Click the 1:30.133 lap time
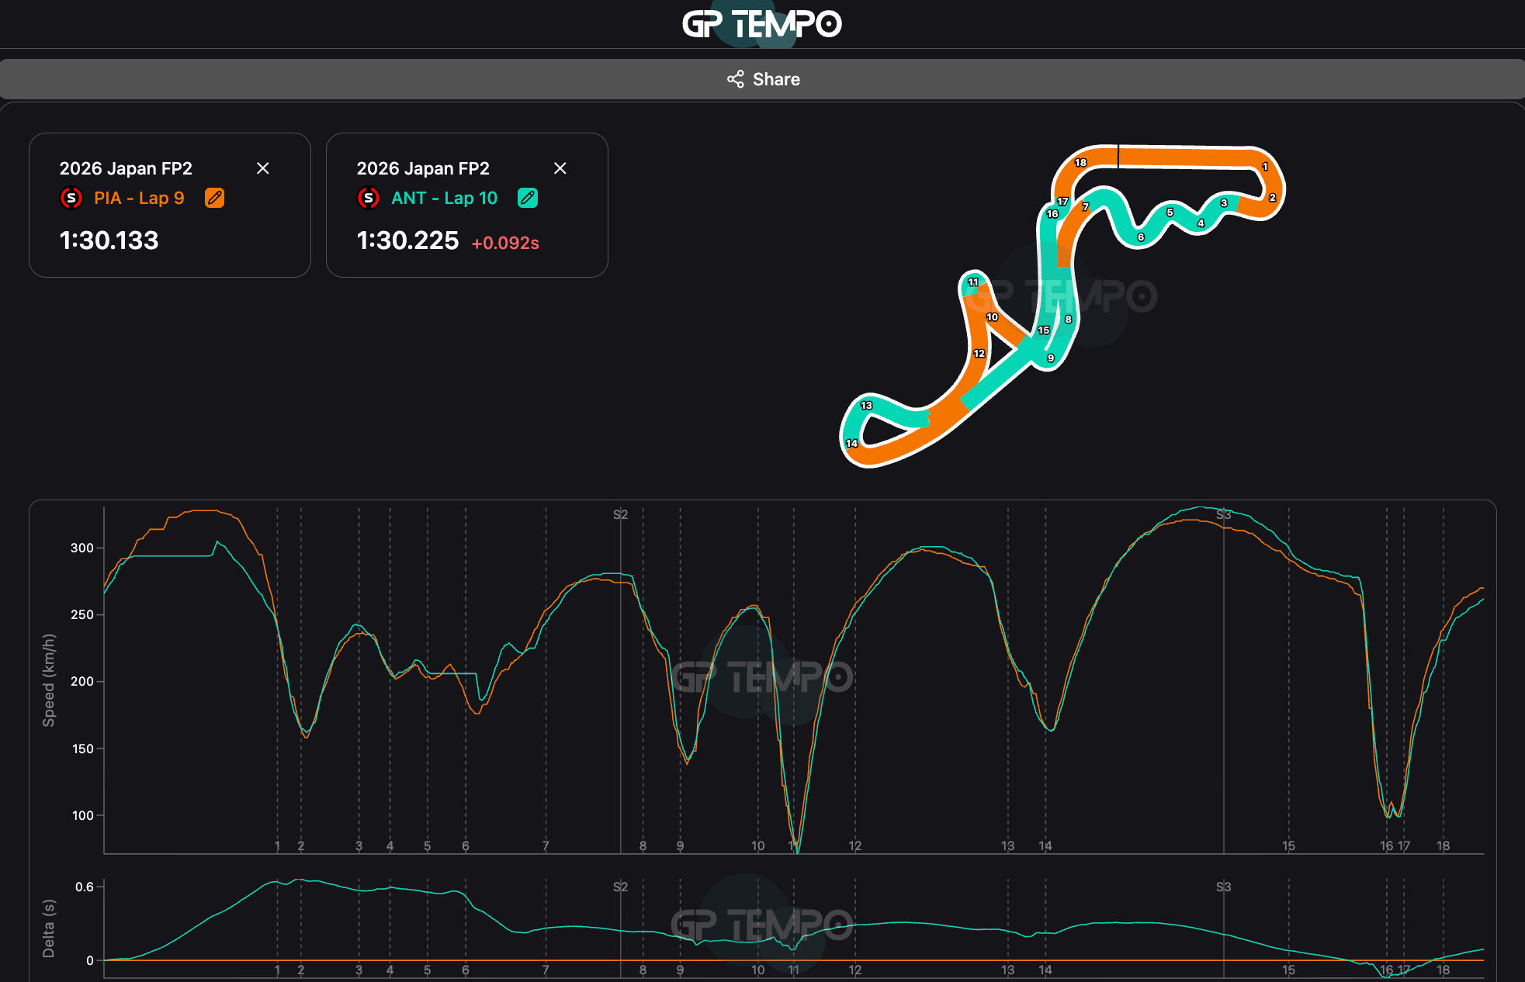Image resolution: width=1525 pixels, height=982 pixels. click(109, 240)
